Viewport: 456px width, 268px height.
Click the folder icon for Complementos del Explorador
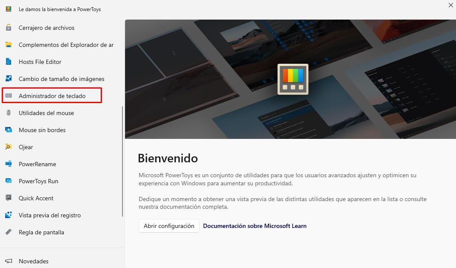[x=9, y=45]
